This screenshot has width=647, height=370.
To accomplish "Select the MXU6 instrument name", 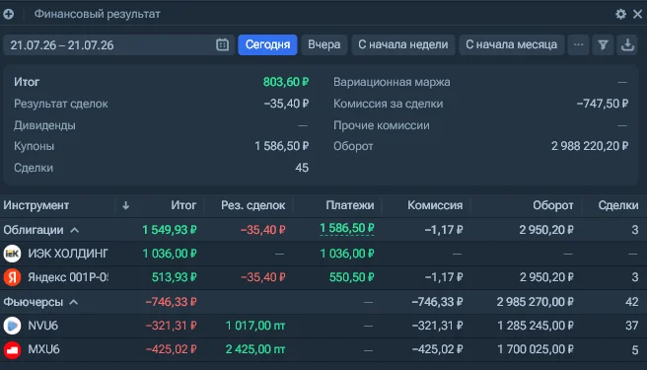I will tap(43, 349).
